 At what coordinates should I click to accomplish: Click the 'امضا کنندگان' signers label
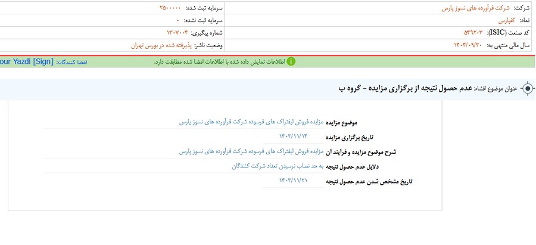pos(72,62)
